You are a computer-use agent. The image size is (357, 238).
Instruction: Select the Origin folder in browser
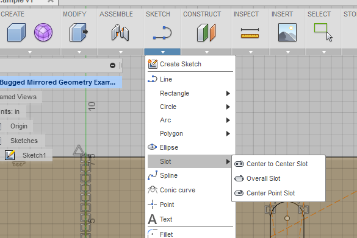pos(19,126)
